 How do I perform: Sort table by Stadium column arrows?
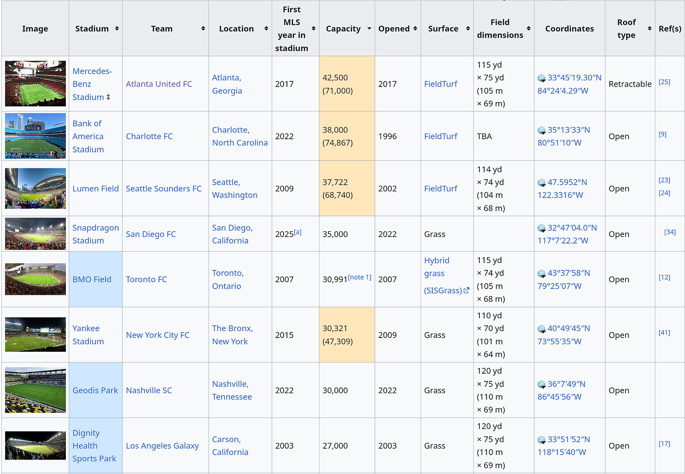[117, 29]
